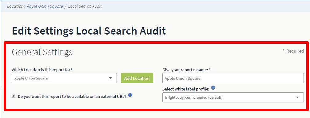Click the Local Search Audit breadcrumb

tap(85, 6)
